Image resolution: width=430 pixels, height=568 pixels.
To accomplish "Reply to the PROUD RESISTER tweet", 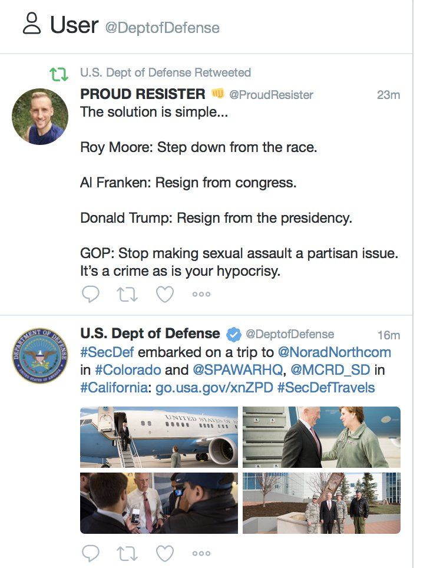I will [91, 293].
